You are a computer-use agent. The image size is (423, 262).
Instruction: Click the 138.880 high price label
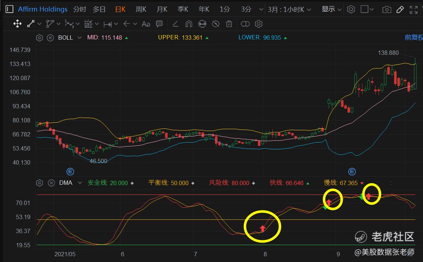(388, 53)
